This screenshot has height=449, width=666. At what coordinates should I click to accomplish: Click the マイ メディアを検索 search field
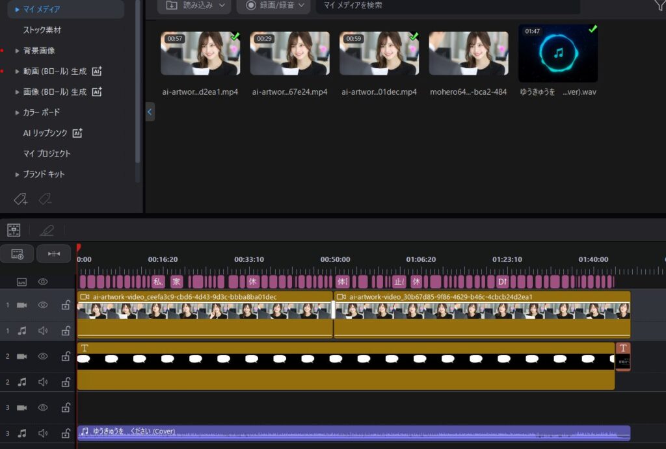tap(447, 5)
